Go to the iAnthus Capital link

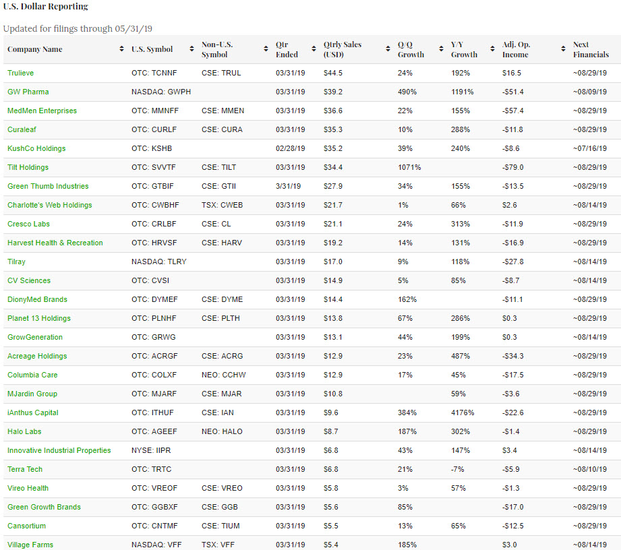tap(32, 413)
